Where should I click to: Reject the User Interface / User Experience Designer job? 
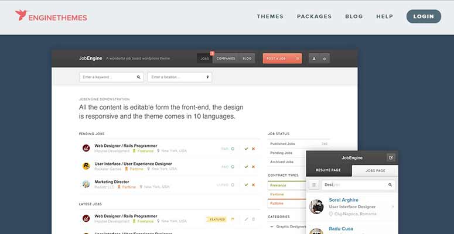pyautogui.click(x=253, y=167)
